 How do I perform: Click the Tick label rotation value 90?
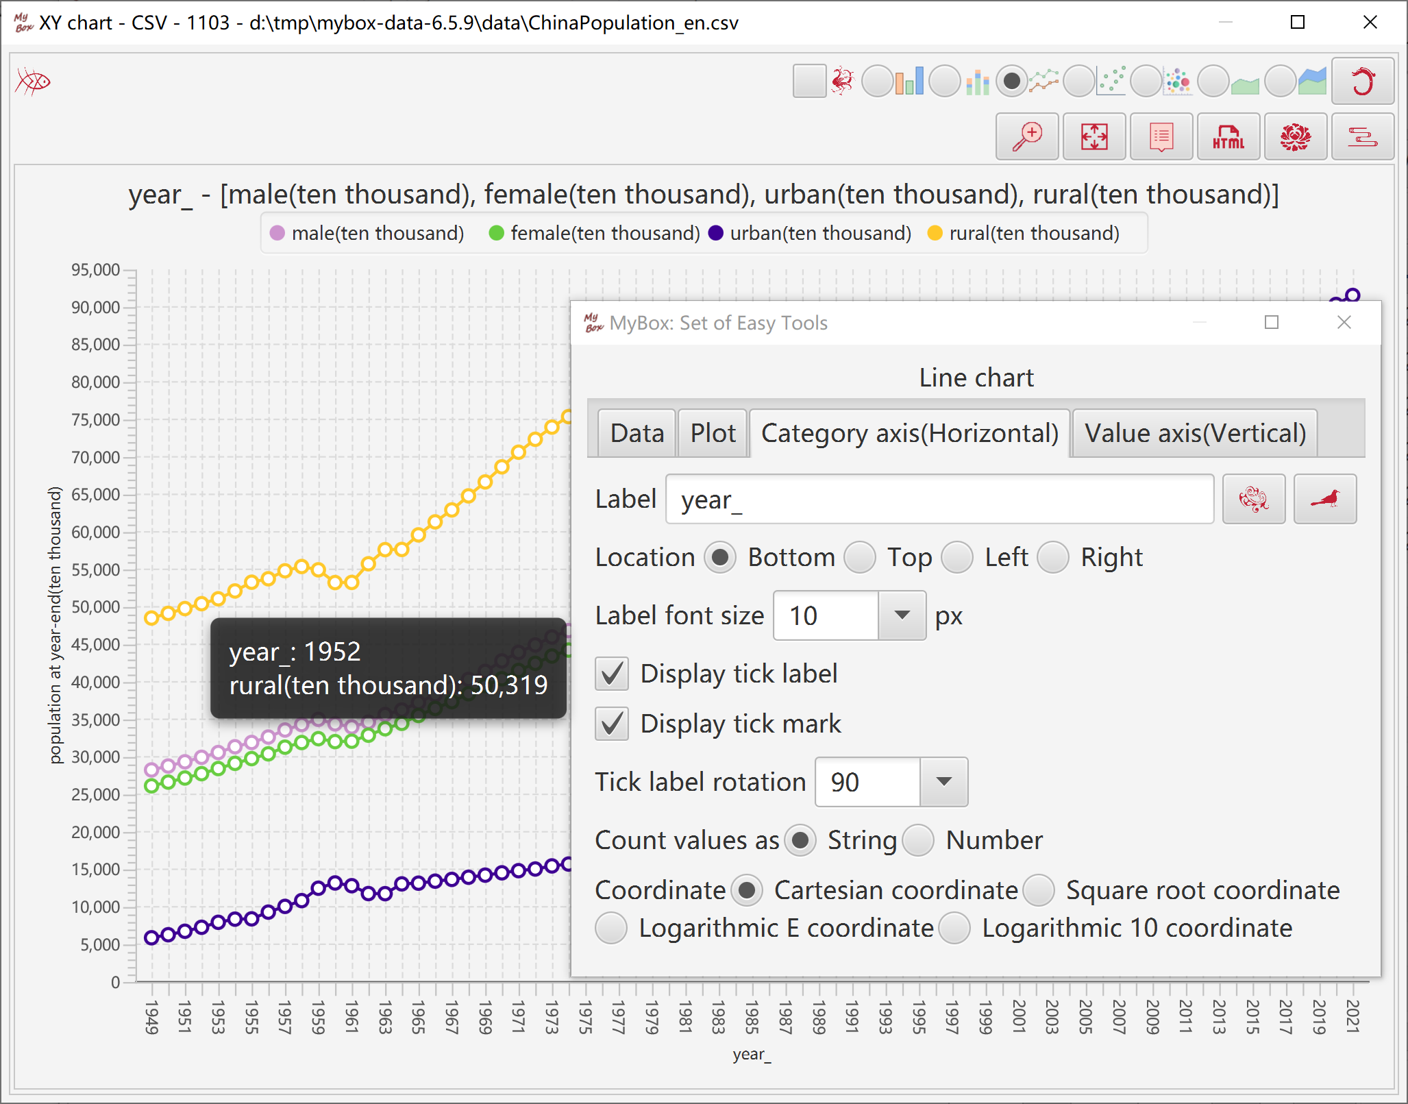pyautogui.click(x=868, y=782)
